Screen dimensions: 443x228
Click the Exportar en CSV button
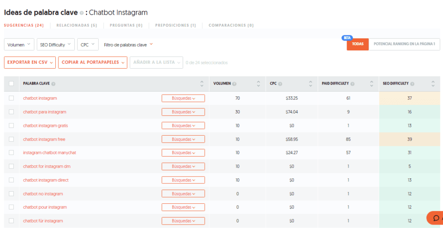(x=30, y=62)
